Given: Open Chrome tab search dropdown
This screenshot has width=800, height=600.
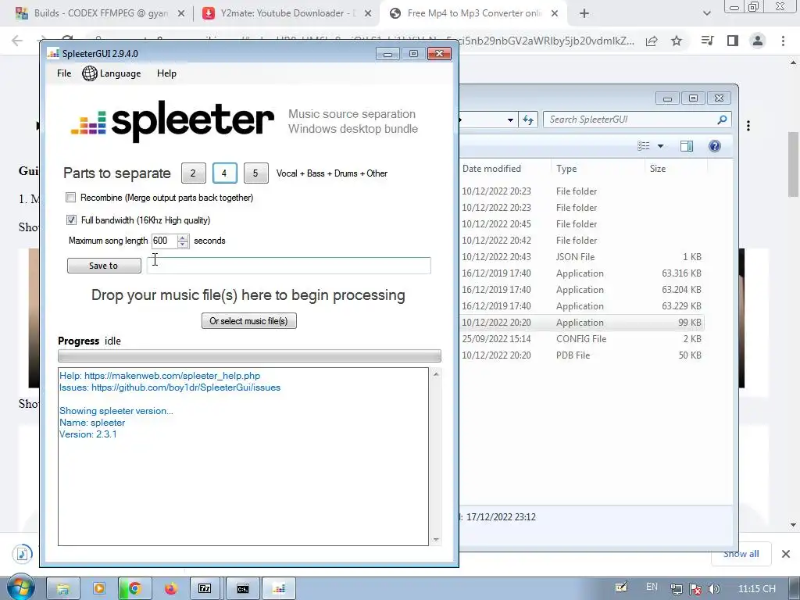Looking at the screenshot, I should coord(706,14).
